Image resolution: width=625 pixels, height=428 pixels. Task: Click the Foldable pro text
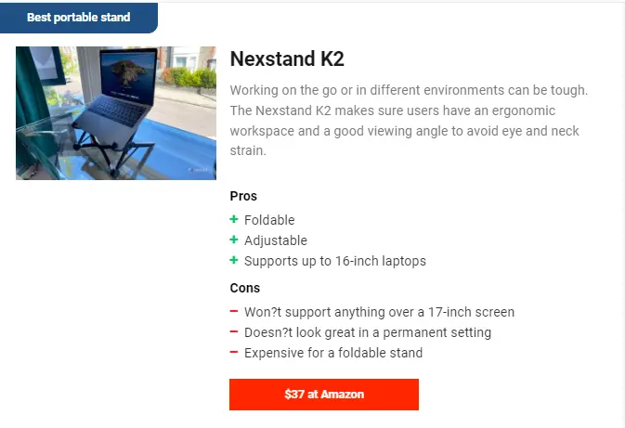click(x=269, y=220)
